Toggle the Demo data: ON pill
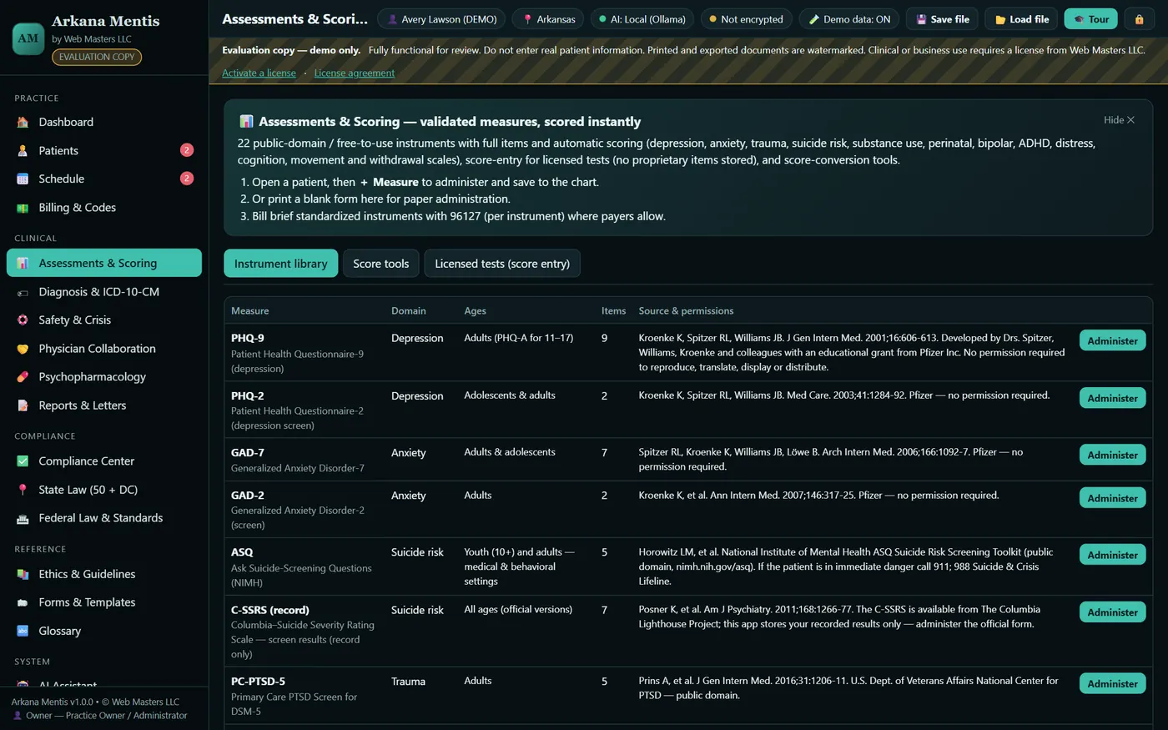1168x730 pixels. (849, 19)
